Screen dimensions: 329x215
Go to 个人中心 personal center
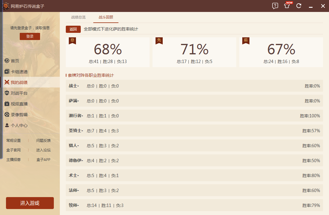(x=19, y=125)
